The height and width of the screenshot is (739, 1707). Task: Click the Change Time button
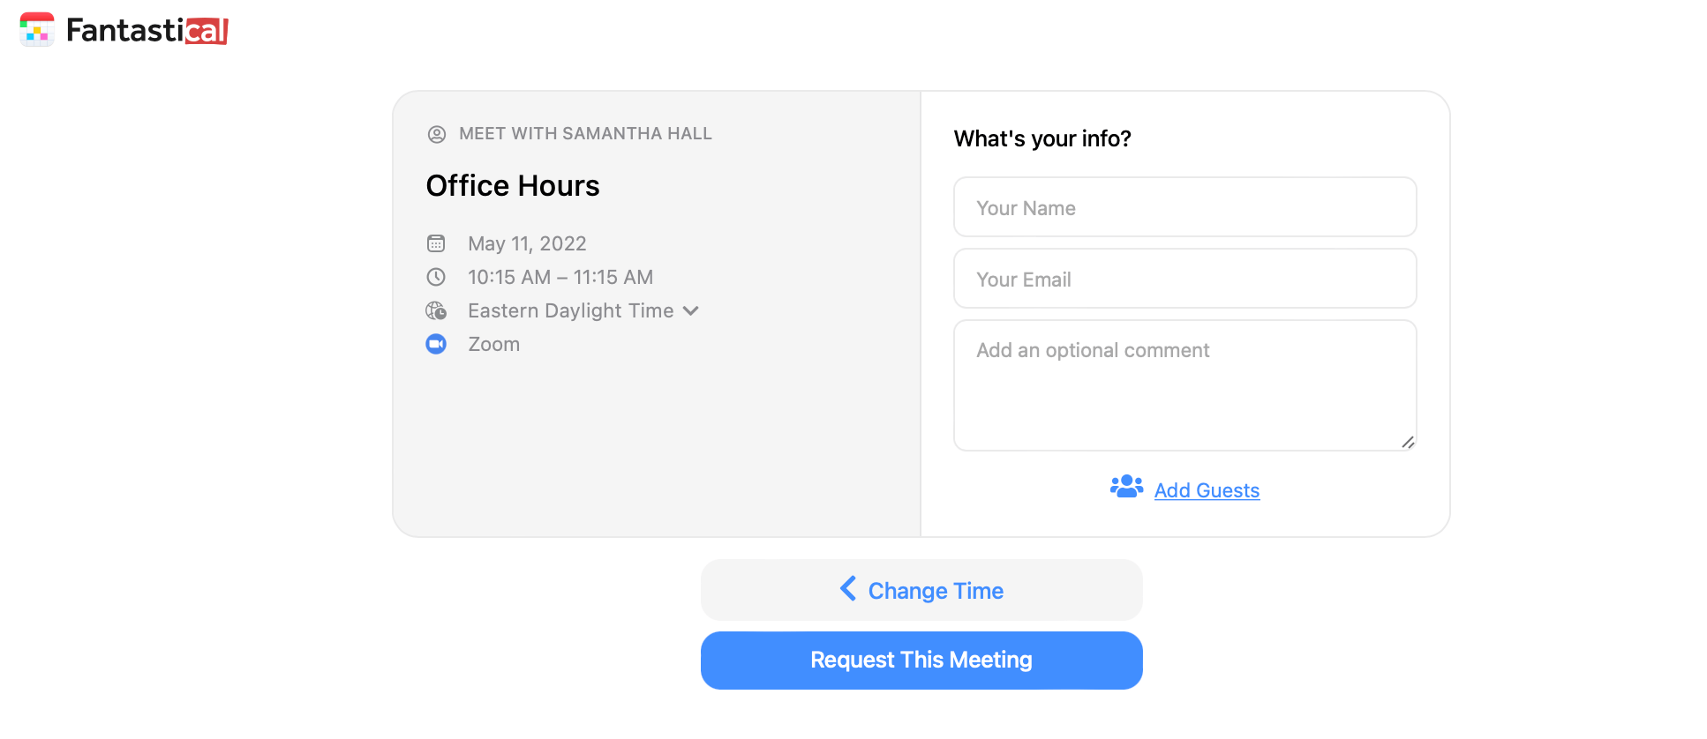[x=921, y=590]
